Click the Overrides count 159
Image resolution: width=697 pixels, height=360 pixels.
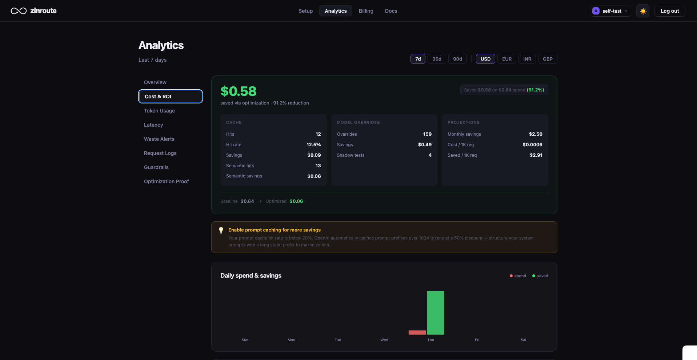pos(427,134)
